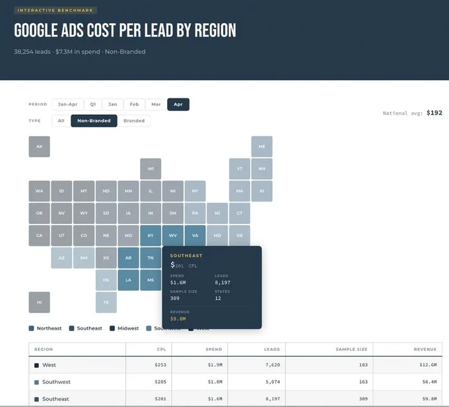Click the active Apr period button
Screen dimensions: 449x407
click(x=178, y=104)
